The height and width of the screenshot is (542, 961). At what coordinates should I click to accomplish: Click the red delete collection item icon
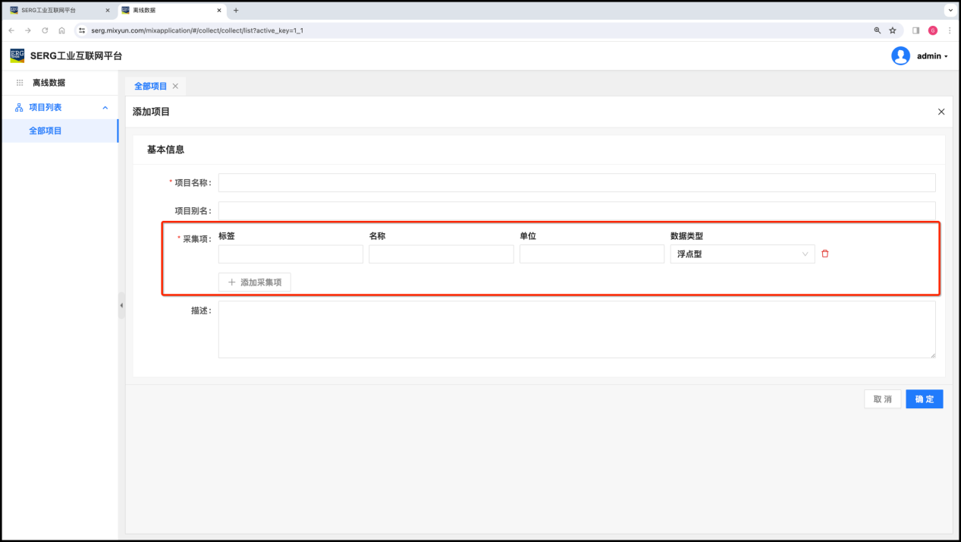click(x=825, y=254)
